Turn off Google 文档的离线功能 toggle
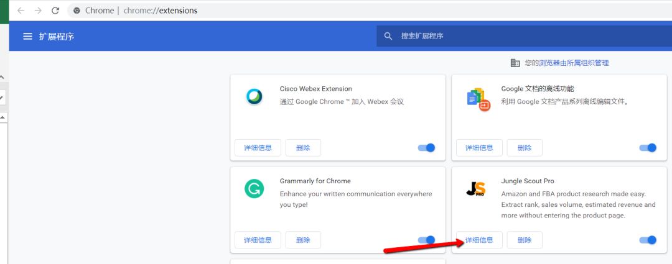The width and height of the screenshot is (672, 264). (648, 148)
